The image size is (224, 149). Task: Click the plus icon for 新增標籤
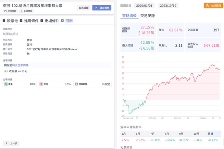22,11
